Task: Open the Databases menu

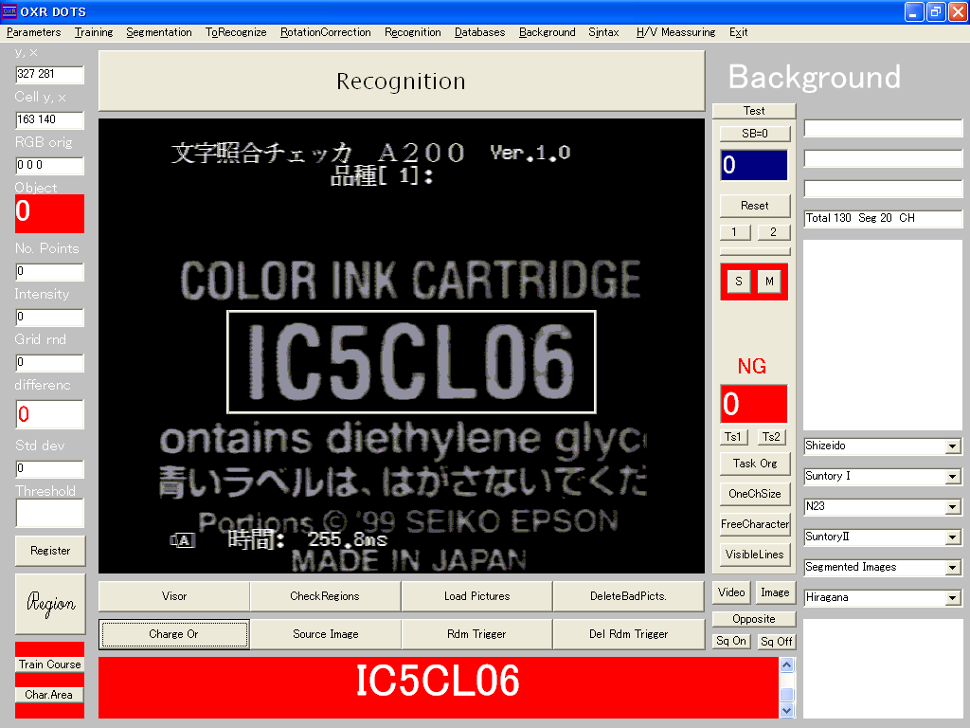Action: point(479,32)
